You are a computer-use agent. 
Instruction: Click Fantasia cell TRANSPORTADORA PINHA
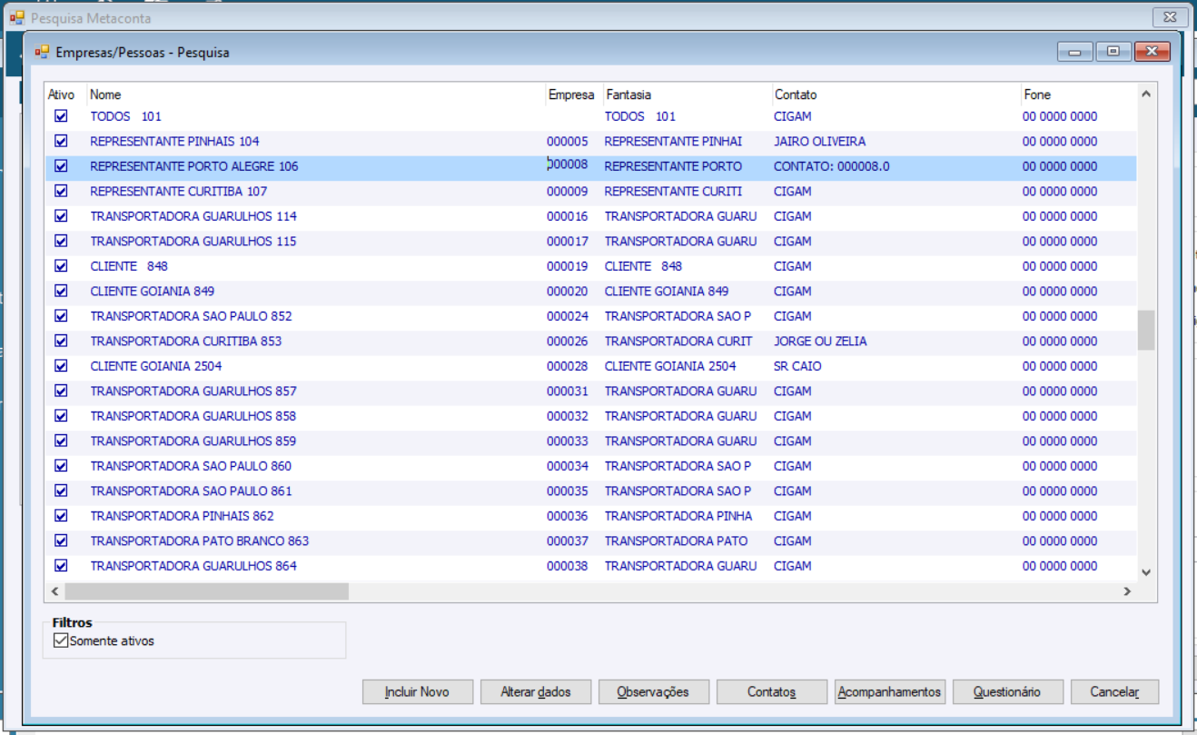point(678,516)
